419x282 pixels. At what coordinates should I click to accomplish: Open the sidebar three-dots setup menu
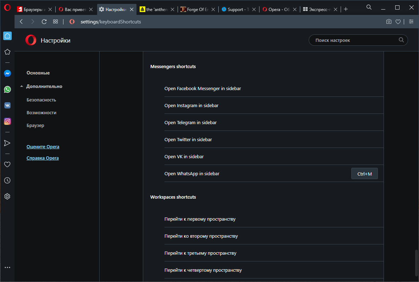[x=7, y=267]
